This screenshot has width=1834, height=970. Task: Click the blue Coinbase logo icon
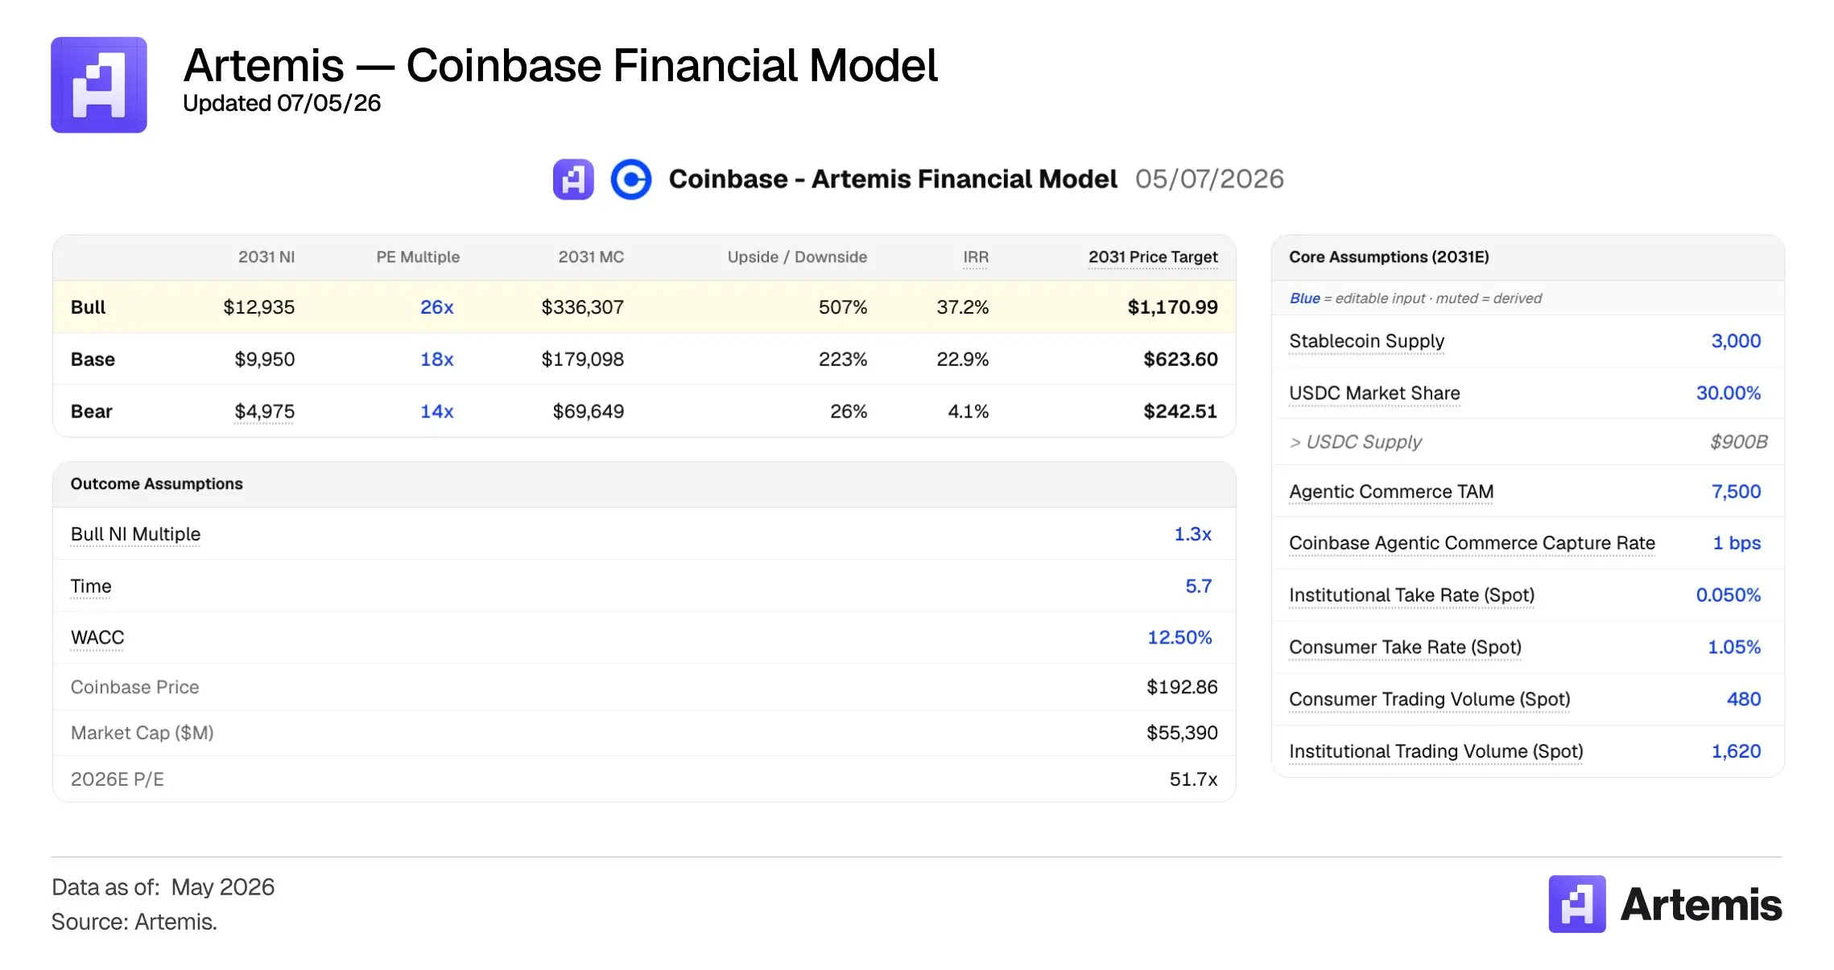630,179
